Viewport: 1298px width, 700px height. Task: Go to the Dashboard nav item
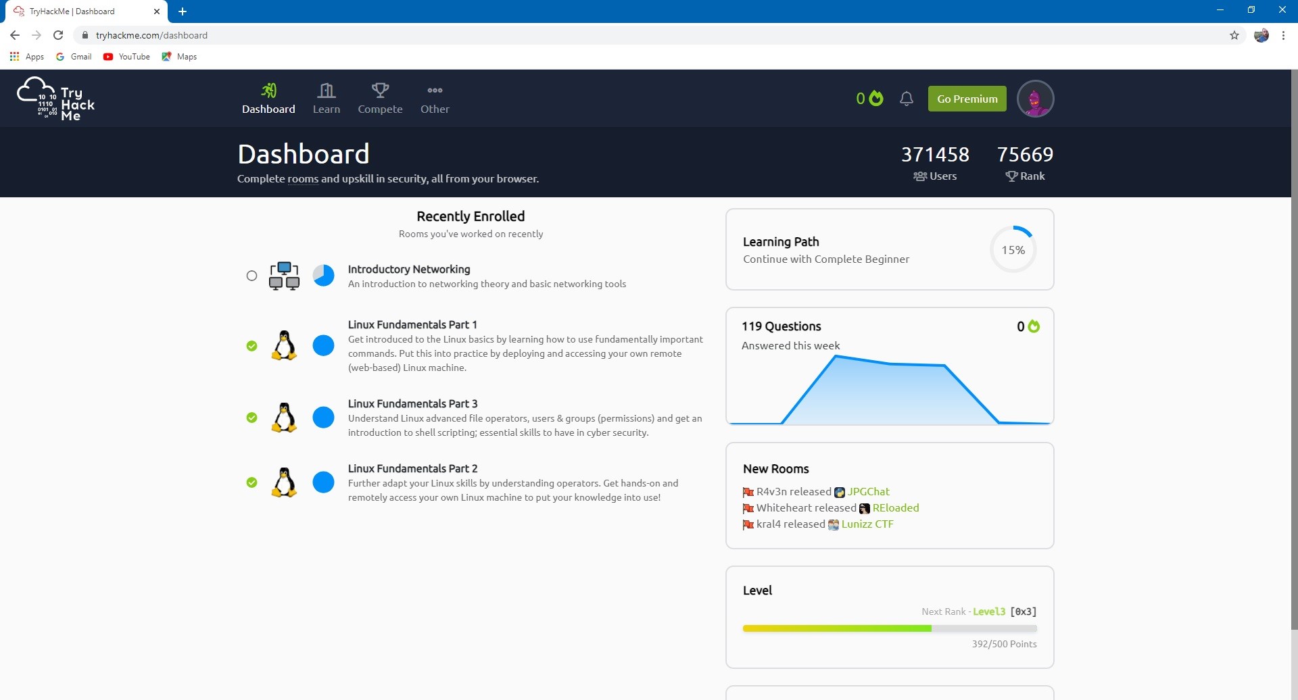coord(268,99)
